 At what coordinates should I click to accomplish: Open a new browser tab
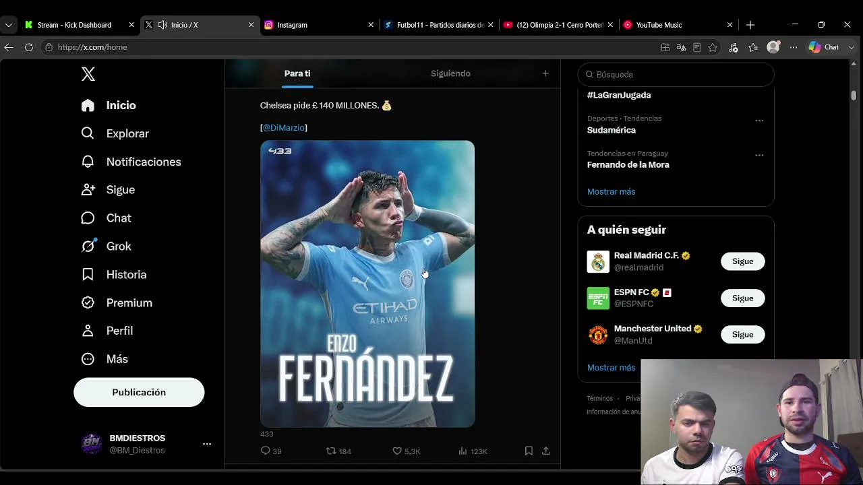[x=750, y=25]
